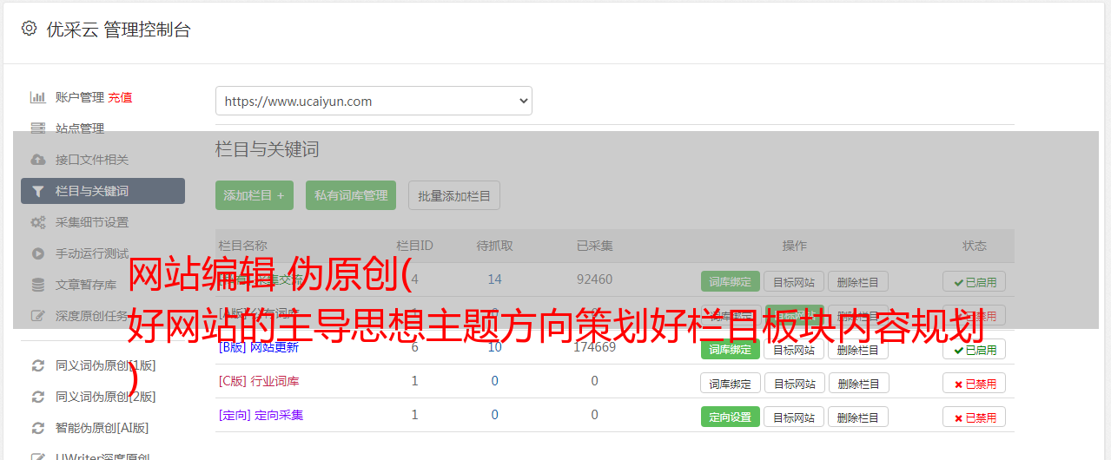Click the green 定向设置 button
Screen dimensions: 1111x460
point(731,417)
